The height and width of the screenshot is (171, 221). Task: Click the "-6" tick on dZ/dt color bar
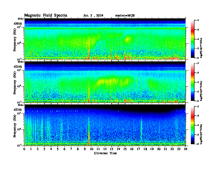pyautogui.click(x=197, y=144)
